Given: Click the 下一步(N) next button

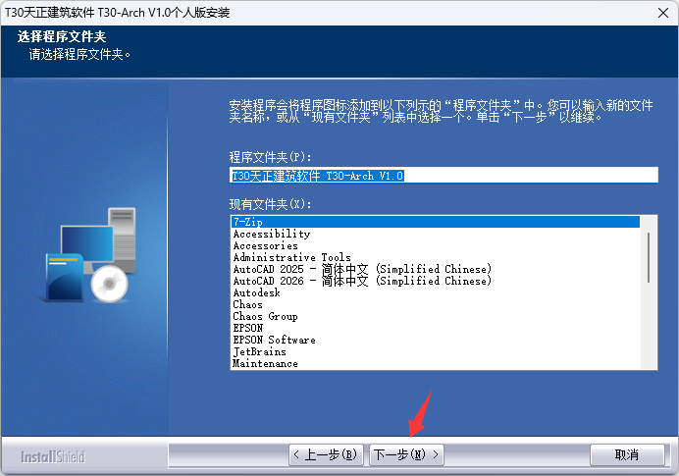Looking at the screenshot, I should point(406,454).
